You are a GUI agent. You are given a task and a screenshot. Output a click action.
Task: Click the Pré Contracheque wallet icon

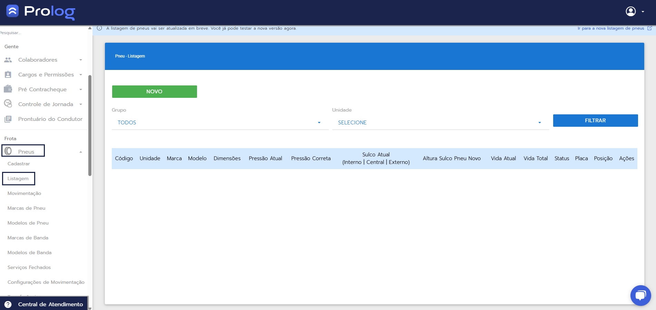[x=8, y=89]
